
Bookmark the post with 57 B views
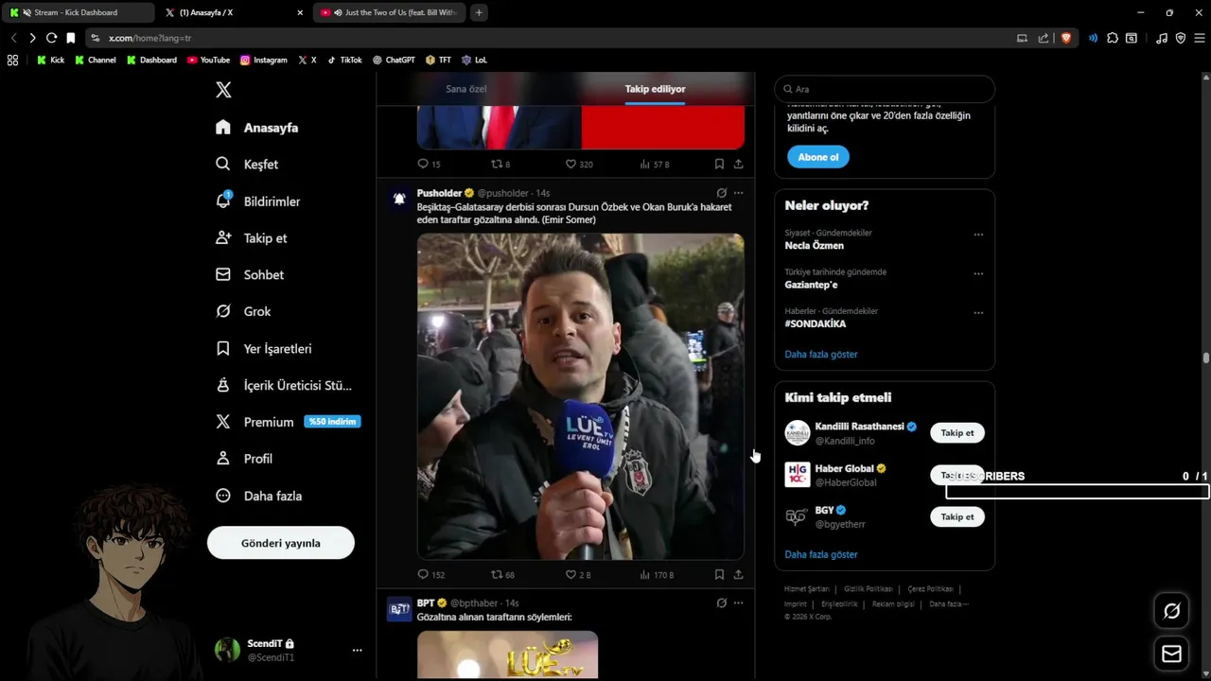point(719,164)
